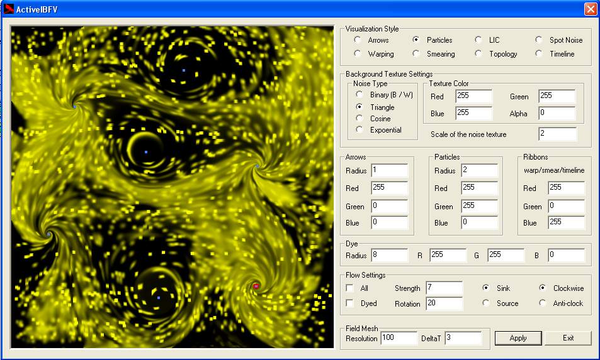
Task: Click the ActiveIBFV title bar icon
Action: coord(9,9)
